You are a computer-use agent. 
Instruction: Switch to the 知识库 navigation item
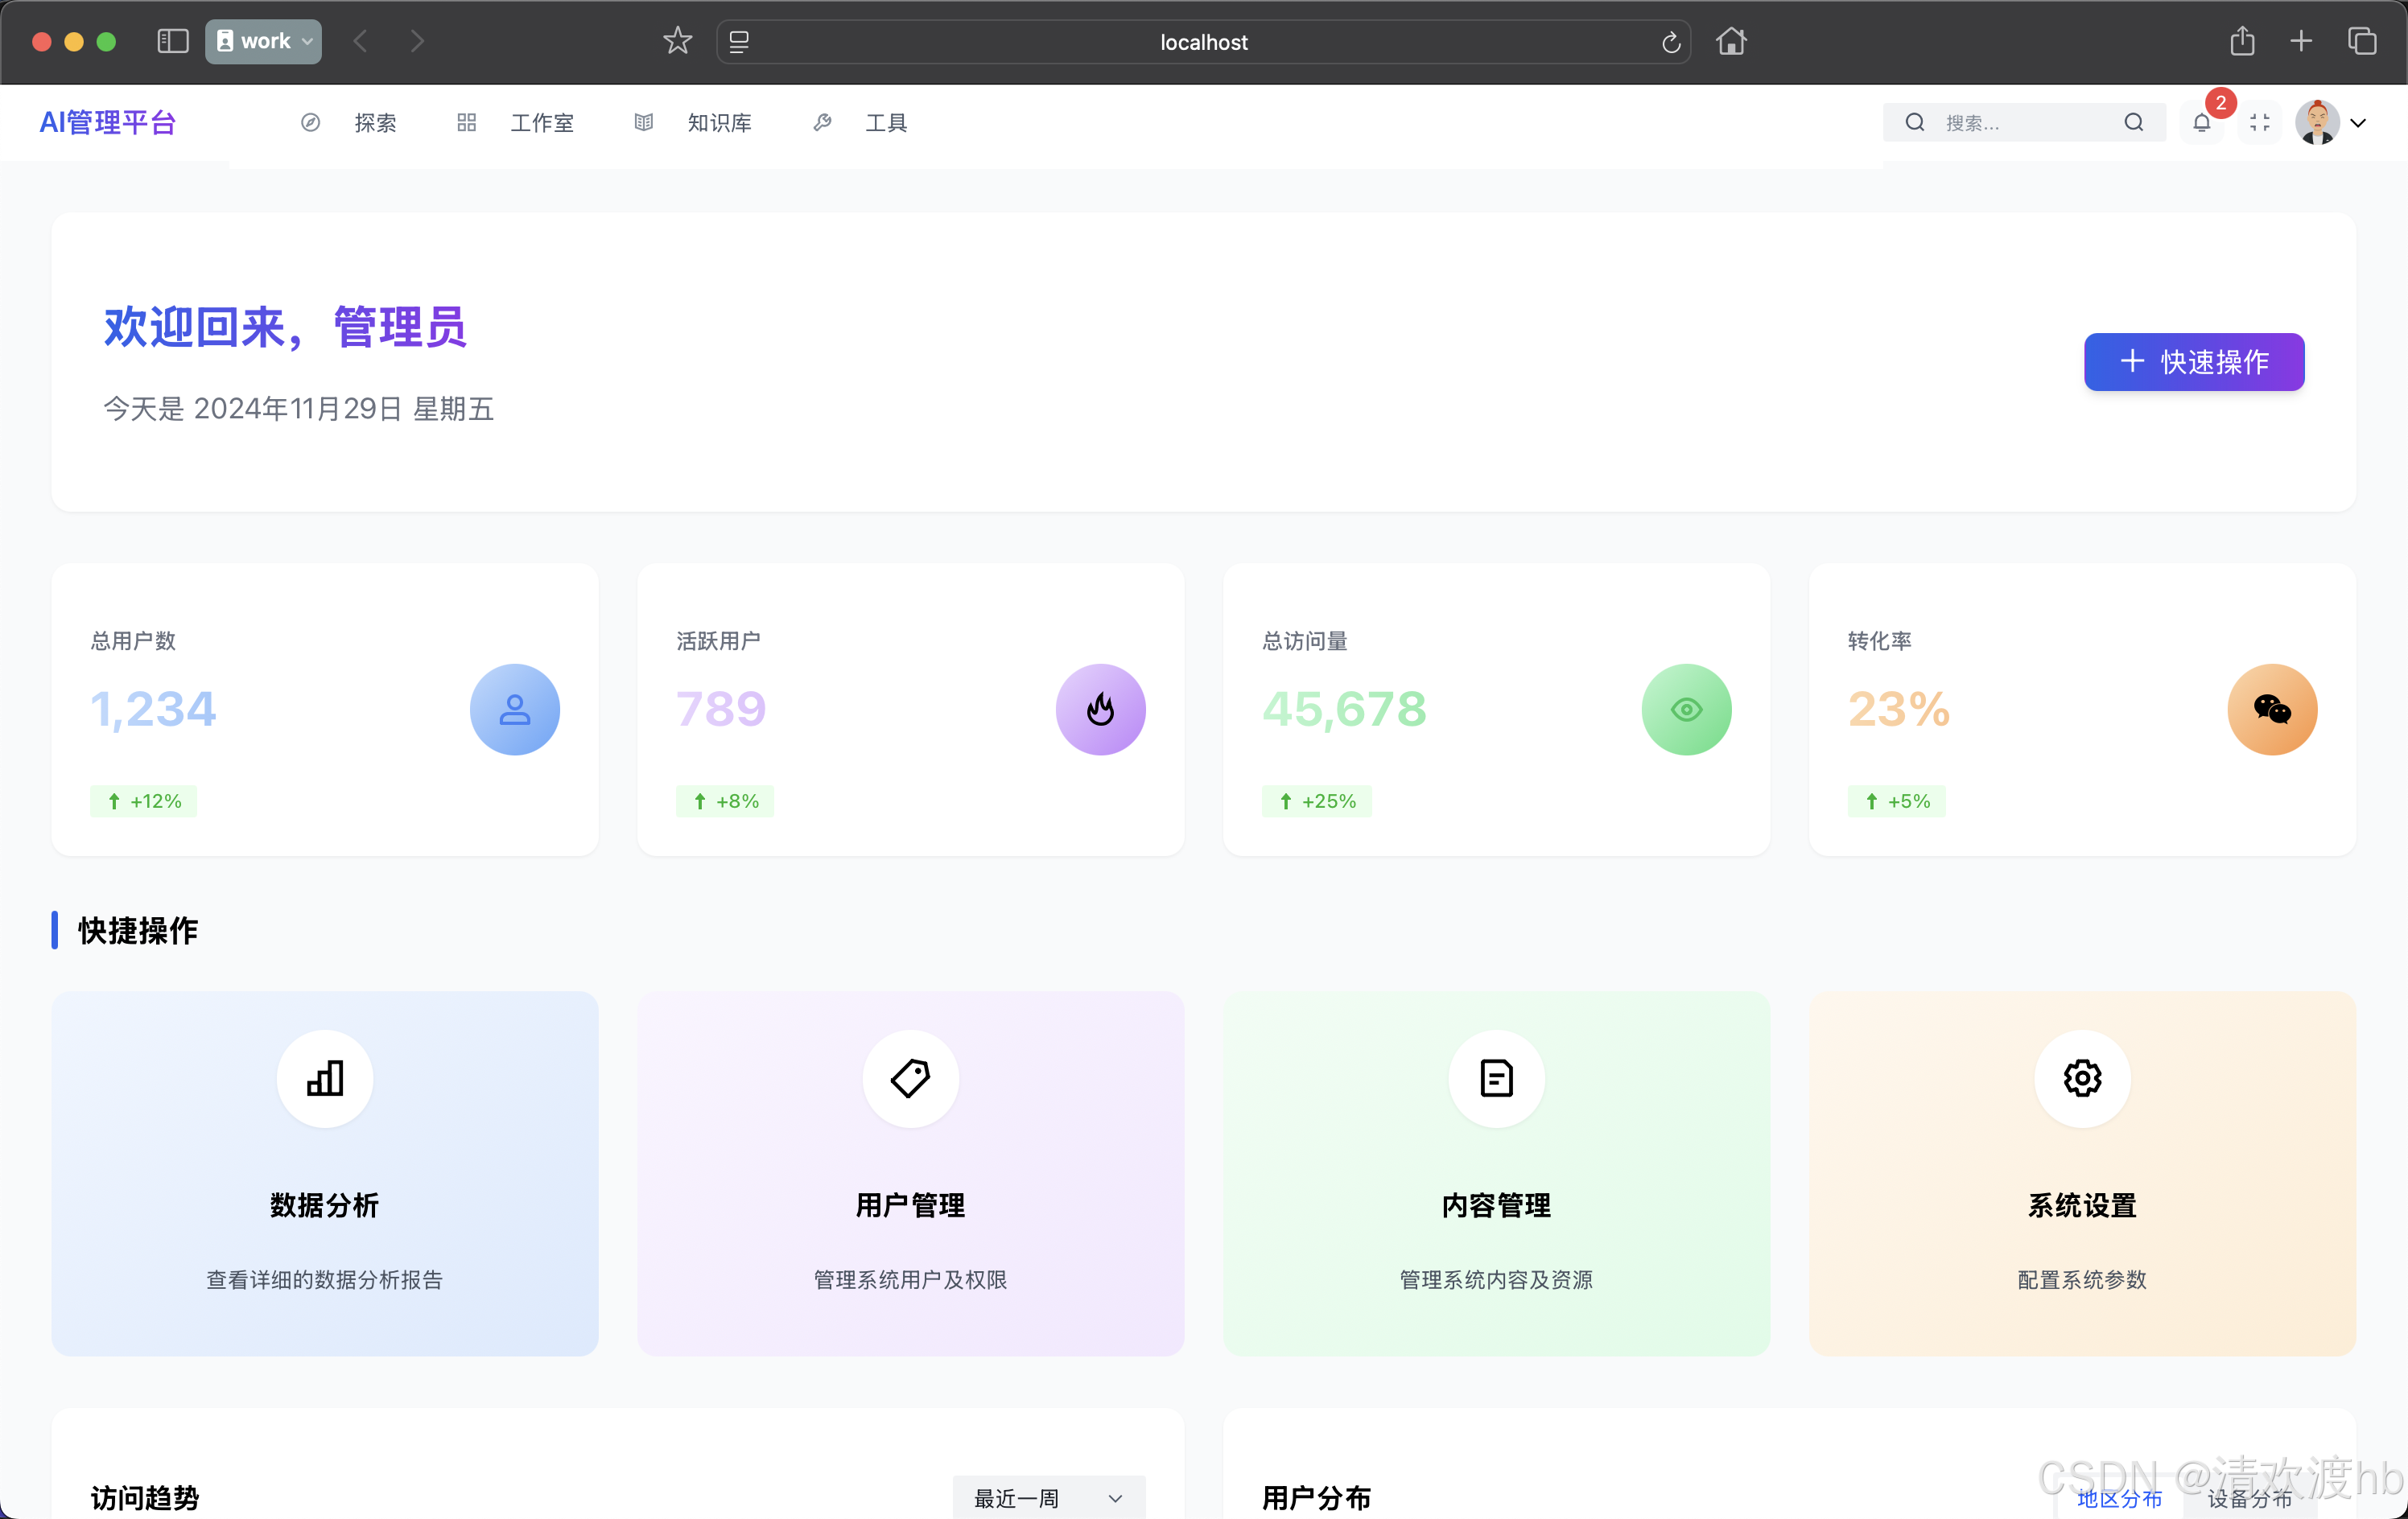[719, 122]
